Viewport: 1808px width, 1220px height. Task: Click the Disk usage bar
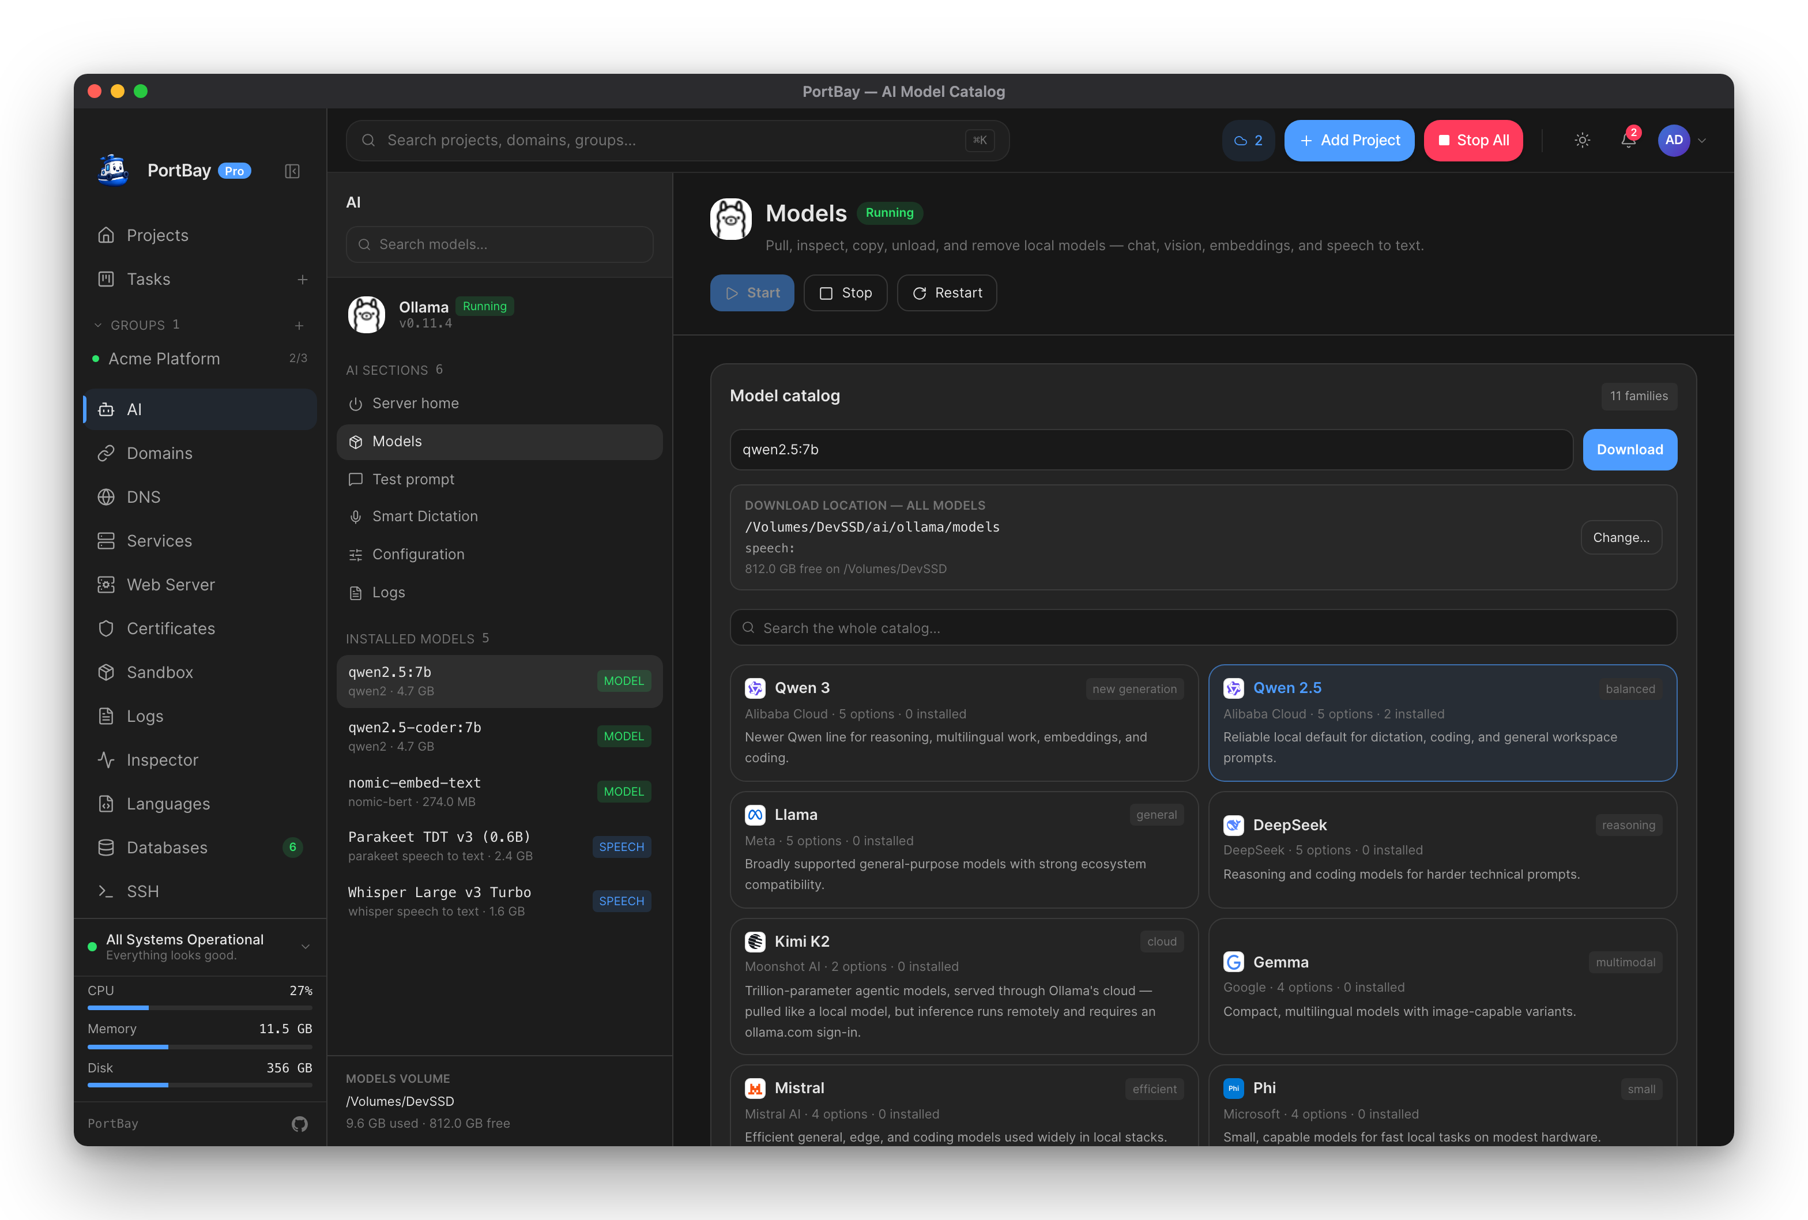(x=200, y=1085)
